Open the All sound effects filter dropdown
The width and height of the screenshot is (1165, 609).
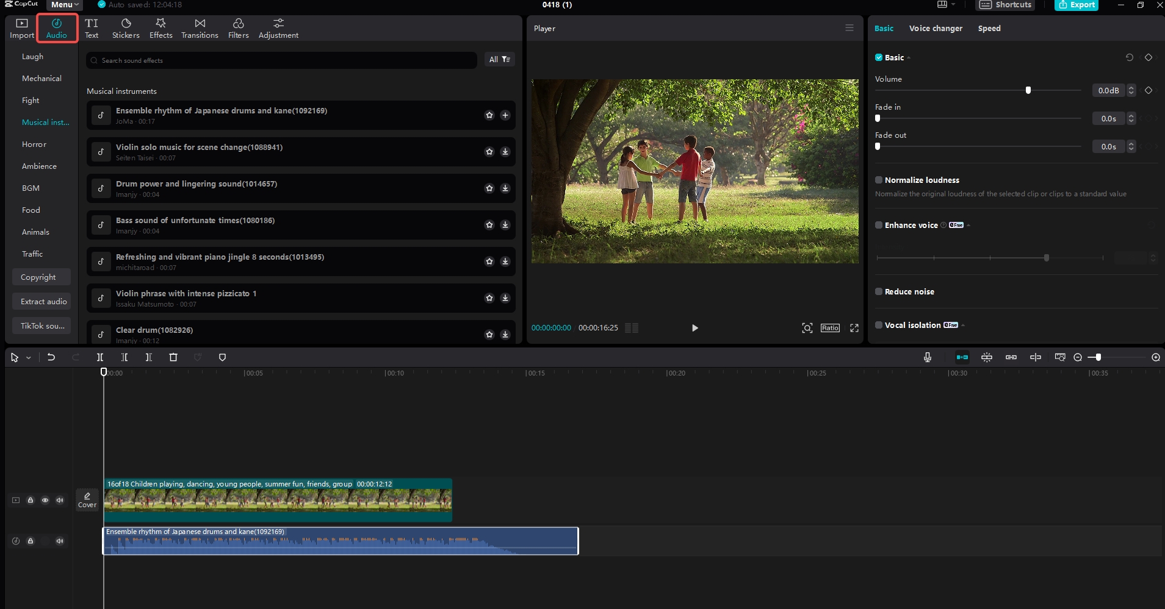pyautogui.click(x=499, y=59)
